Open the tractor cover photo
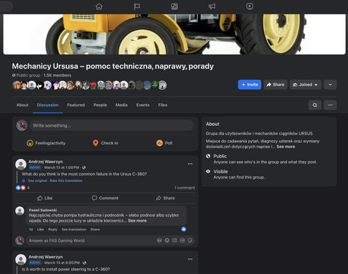The width and height of the screenshot is (348, 274). [175, 34]
